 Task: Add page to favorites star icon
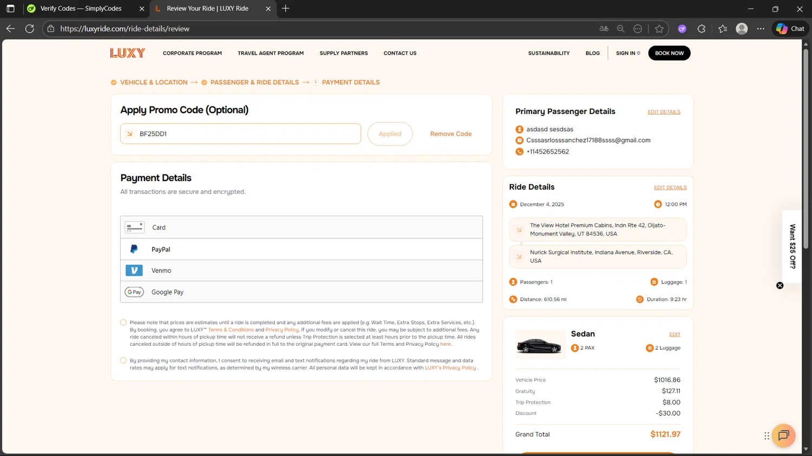(659, 29)
